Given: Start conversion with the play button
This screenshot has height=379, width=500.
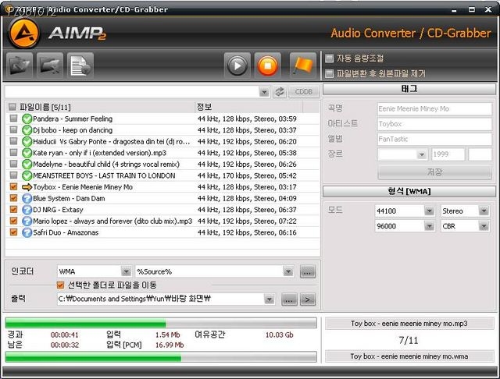Looking at the screenshot, I should (x=237, y=66).
